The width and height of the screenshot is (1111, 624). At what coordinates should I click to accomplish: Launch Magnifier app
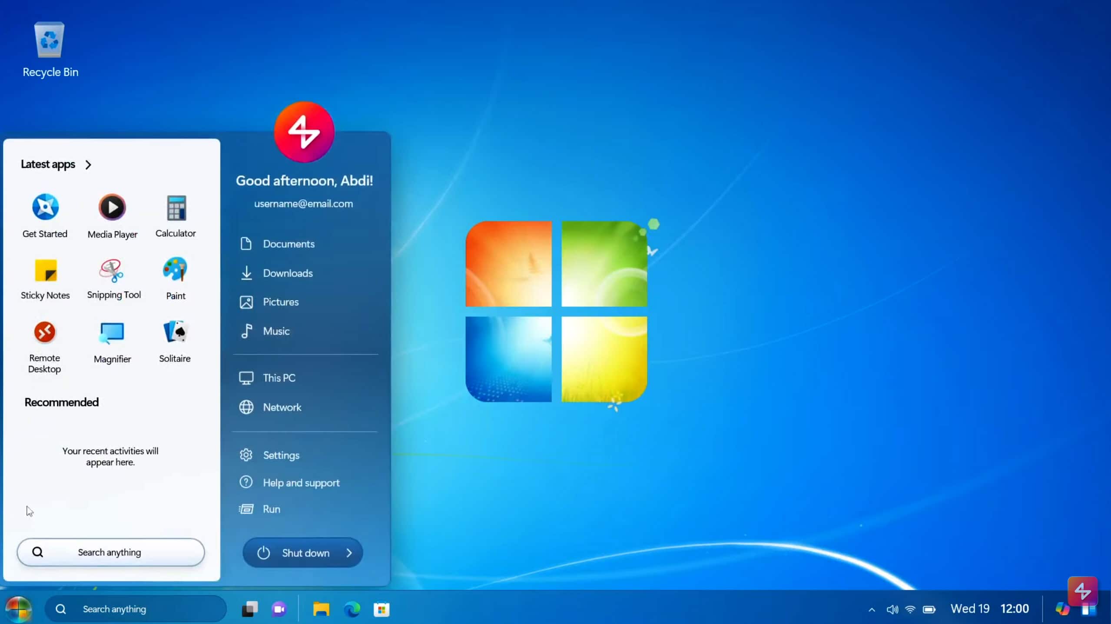pos(112,339)
